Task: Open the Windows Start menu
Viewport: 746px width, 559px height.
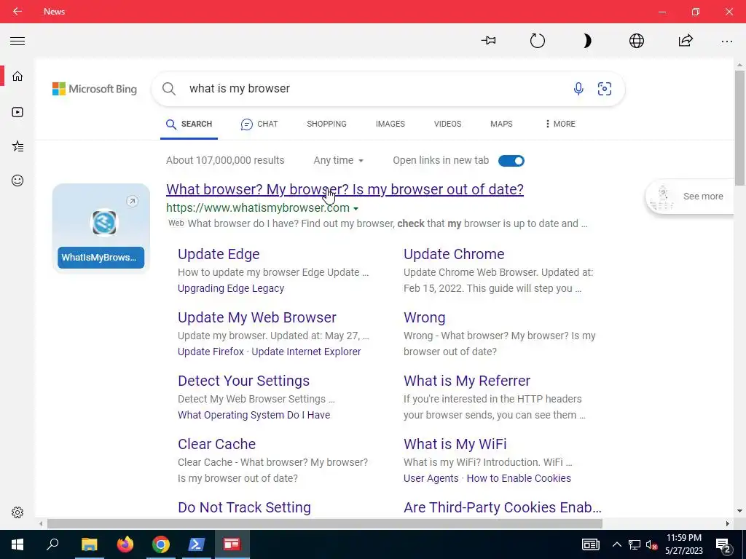Action: (x=17, y=544)
